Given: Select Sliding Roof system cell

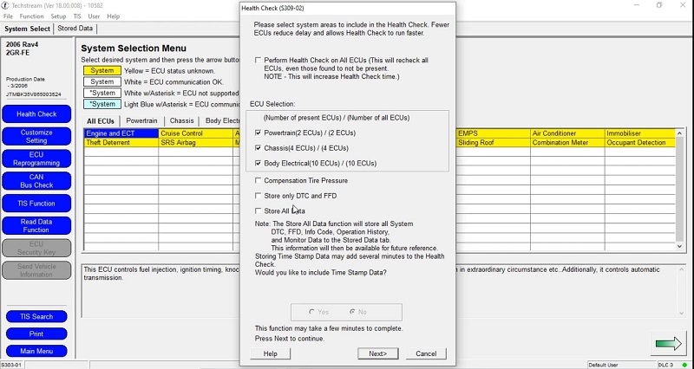Looking at the screenshot, I should pyautogui.click(x=493, y=142).
